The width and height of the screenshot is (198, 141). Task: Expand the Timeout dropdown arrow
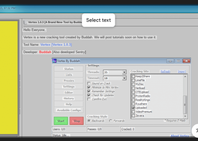pyautogui.click(x=124, y=78)
